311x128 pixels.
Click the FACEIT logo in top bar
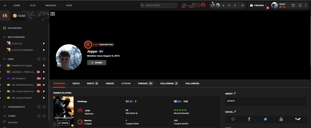[x=5, y=5]
